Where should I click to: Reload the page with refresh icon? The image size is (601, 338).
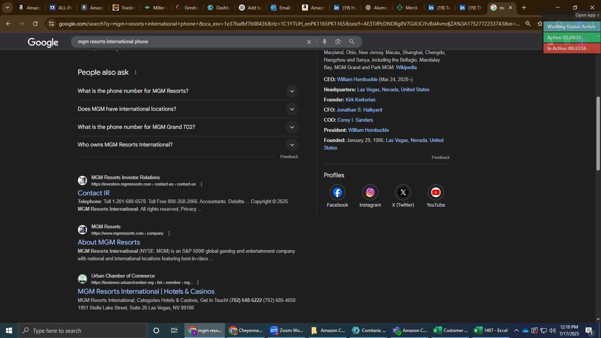coord(35,24)
